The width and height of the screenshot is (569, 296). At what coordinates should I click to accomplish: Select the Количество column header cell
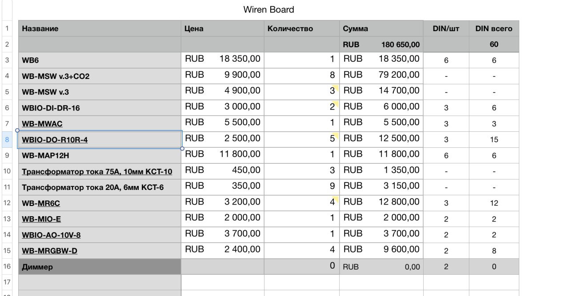(x=302, y=28)
